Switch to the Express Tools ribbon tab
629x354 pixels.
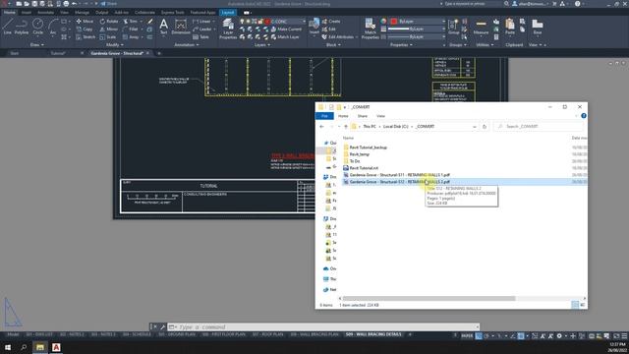(173, 13)
